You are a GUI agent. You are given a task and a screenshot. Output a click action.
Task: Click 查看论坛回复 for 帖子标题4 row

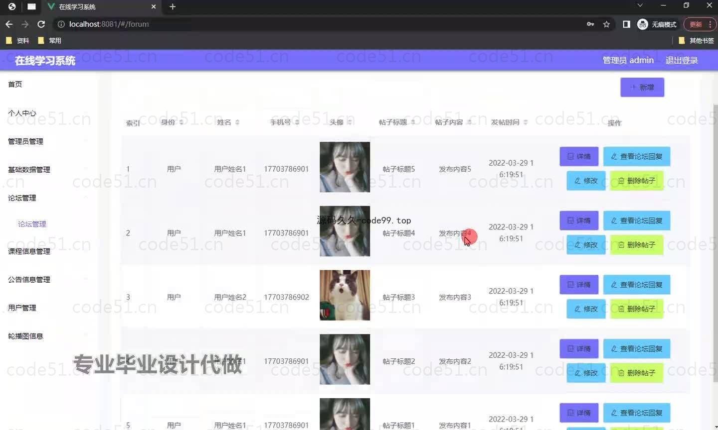[x=637, y=220]
